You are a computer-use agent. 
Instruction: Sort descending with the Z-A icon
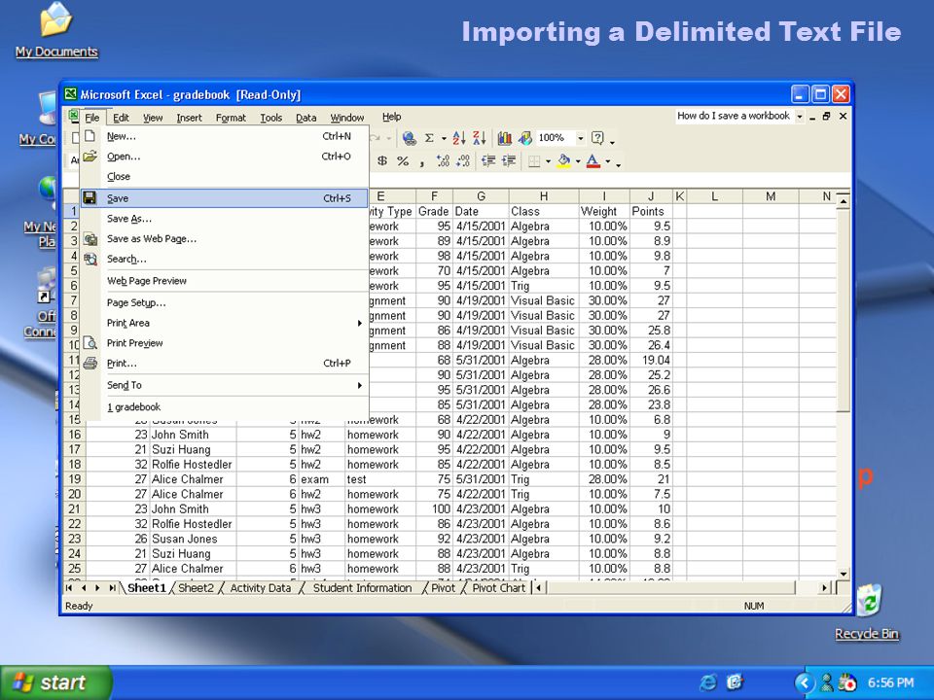pos(479,138)
